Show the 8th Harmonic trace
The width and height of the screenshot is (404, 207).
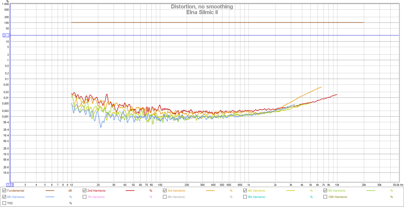coord(165,197)
